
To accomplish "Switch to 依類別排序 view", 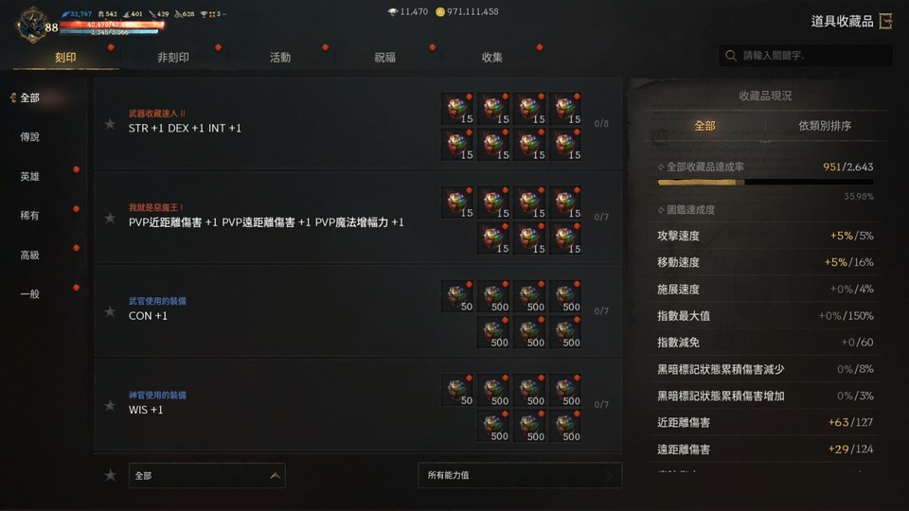I will point(825,126).
